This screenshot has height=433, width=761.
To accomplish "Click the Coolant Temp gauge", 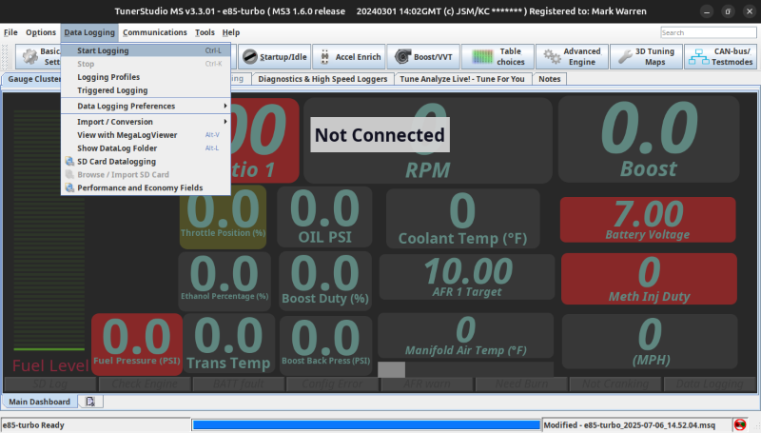I will [x=462, y=219].
